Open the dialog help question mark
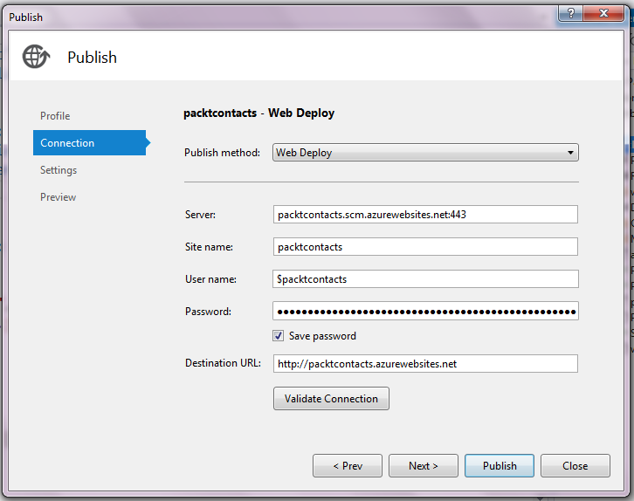This screenshot has width=634, height=501. point(570,13)
